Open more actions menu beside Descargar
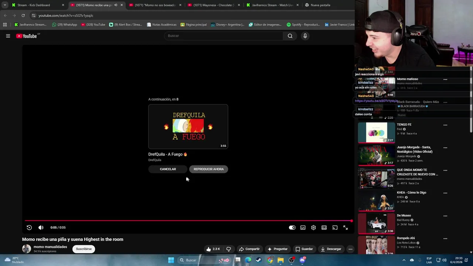 pyautogui.click(x=350, y=249)
